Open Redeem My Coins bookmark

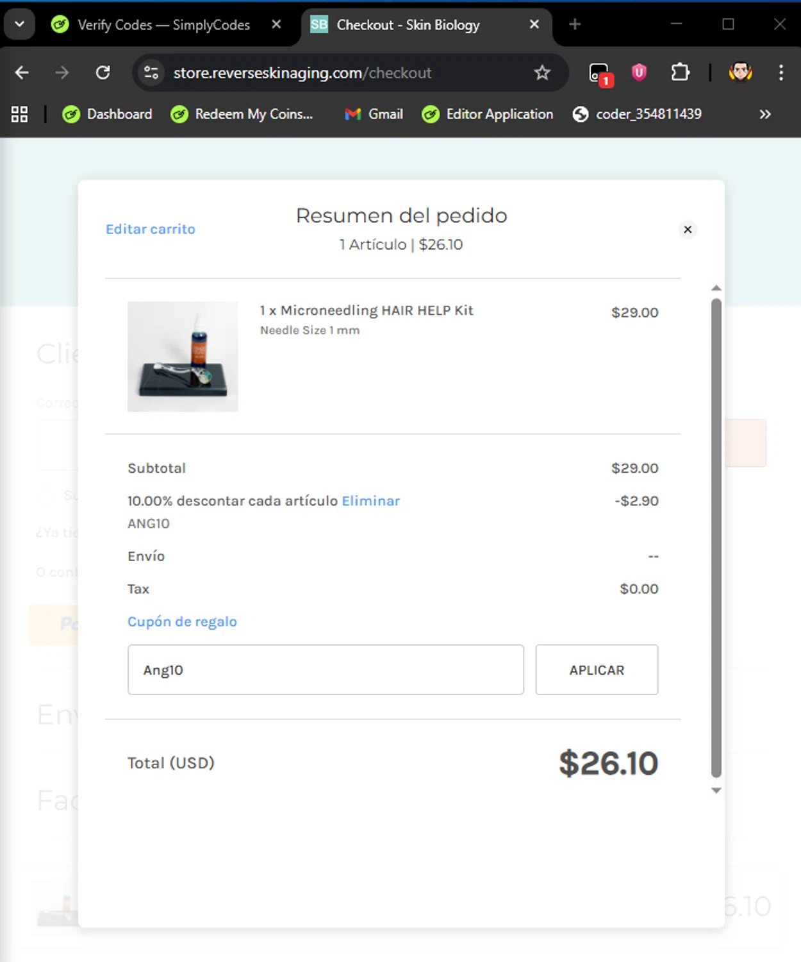242,114
